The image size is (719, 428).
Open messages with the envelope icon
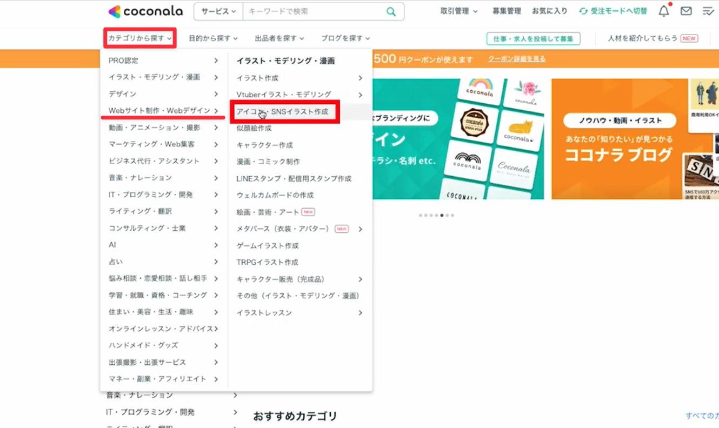pyautogui.click(x=685, y=10)
